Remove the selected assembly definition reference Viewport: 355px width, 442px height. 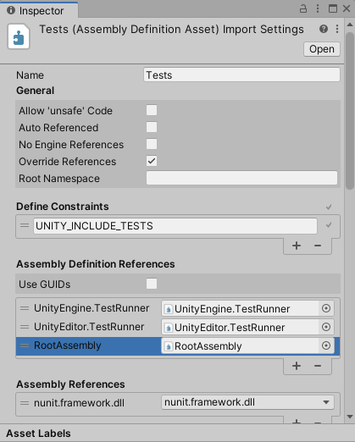(318, 366)
